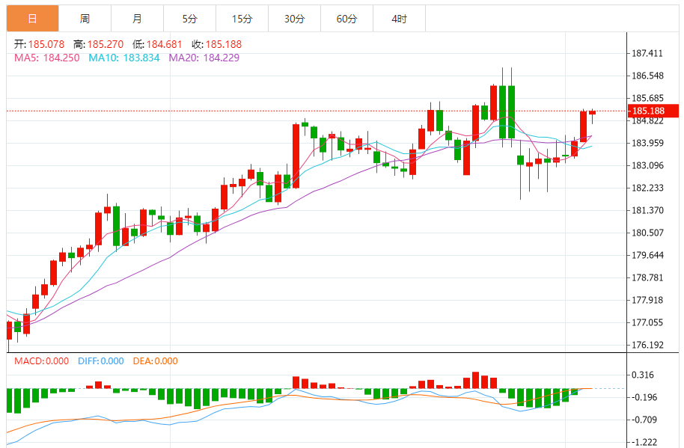Open the 5分 timeframe tab

tap(189, 19)
